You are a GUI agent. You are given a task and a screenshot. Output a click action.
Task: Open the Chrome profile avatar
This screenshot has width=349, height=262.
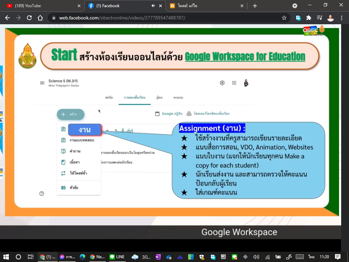(x=331, y=18)
